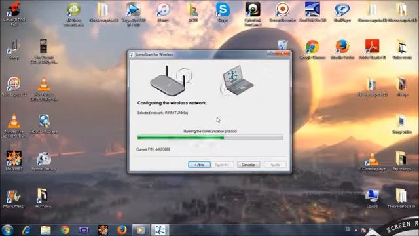This screenshot has width=419, height=236.
Task: Click the Current PIN text
Action: 153,149
